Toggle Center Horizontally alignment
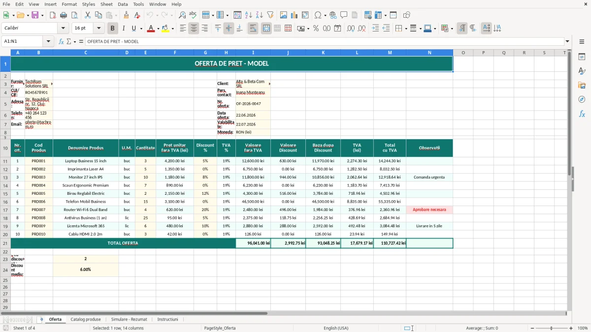This screenshot has width=591, height=332. [x=194, y=29]
